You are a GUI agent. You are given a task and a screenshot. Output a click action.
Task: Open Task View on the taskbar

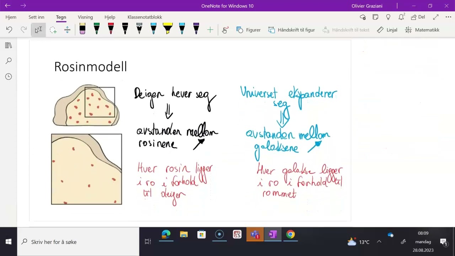(148, 242)
